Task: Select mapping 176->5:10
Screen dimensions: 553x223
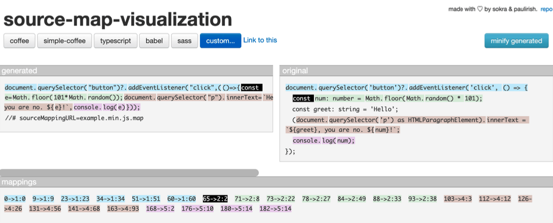Action: point(198,209)
